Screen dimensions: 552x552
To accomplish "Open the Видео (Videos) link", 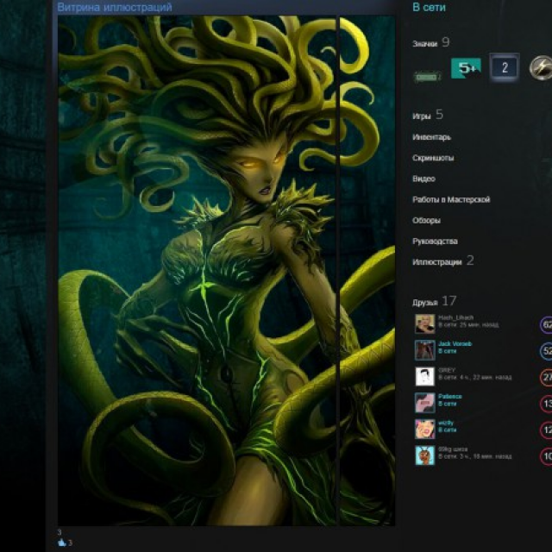I will coord(423,179).
